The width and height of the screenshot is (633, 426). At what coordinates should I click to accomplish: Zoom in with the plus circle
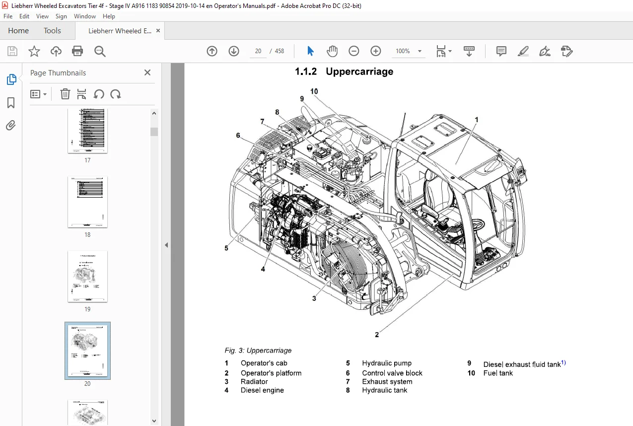point(376,51)
